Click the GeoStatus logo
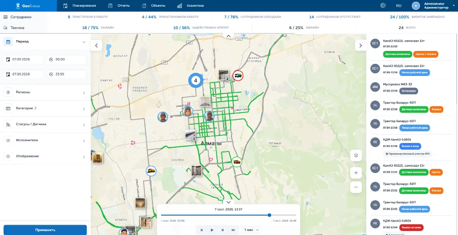This screenshot has height=235, width=458. click(27, 5)
